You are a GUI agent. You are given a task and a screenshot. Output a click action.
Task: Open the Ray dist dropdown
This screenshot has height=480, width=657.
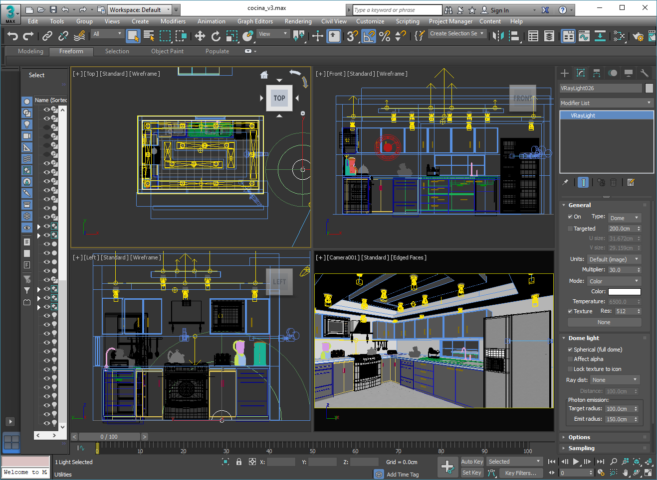tap(615, 380)
